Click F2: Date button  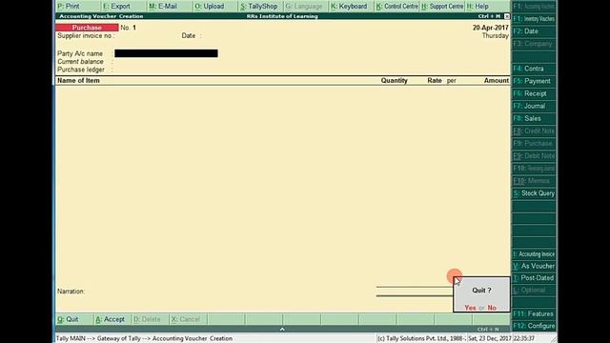click(x=534, y=31)
